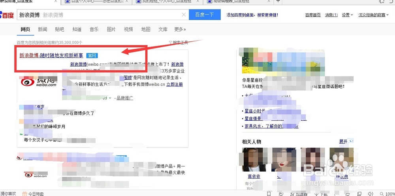The width and height of the screenshot is (395, 196).
Task: Open the 设置 dropdown
Action: click(347, 15)
